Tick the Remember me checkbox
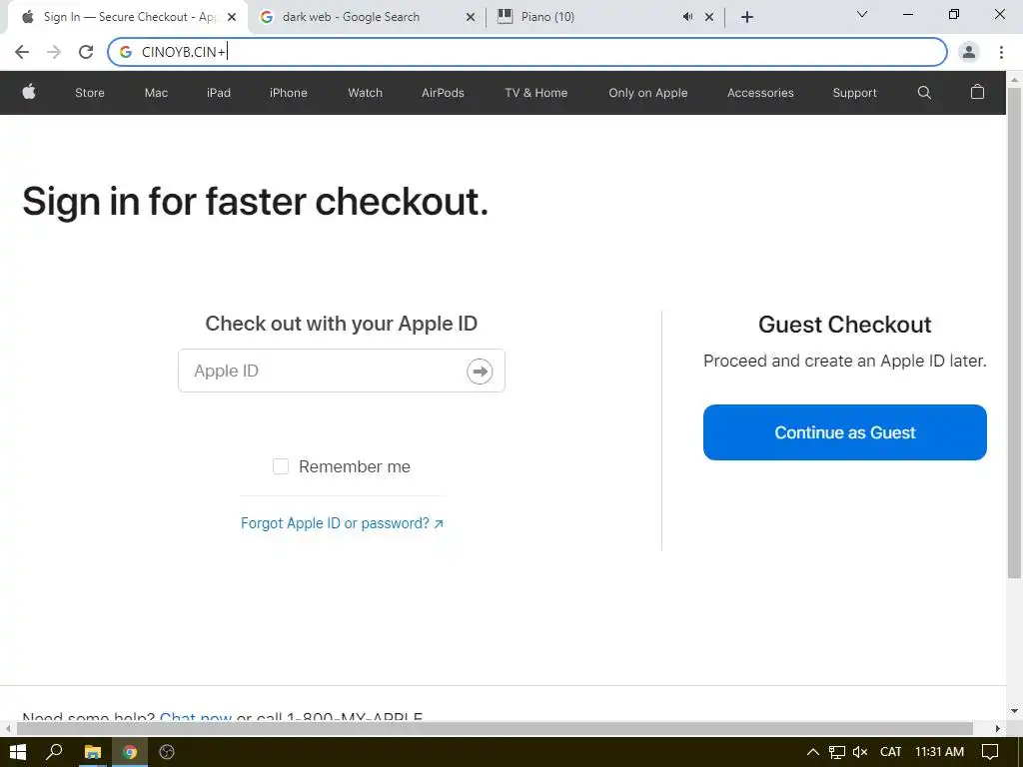Viewport: 1023px width, 767px height. point(281,466)
